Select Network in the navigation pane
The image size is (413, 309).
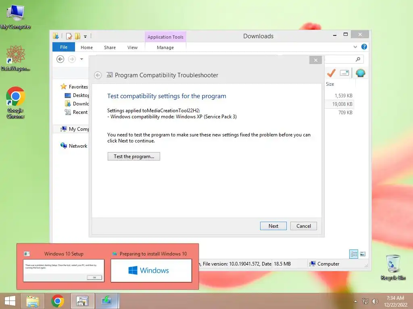74,146
